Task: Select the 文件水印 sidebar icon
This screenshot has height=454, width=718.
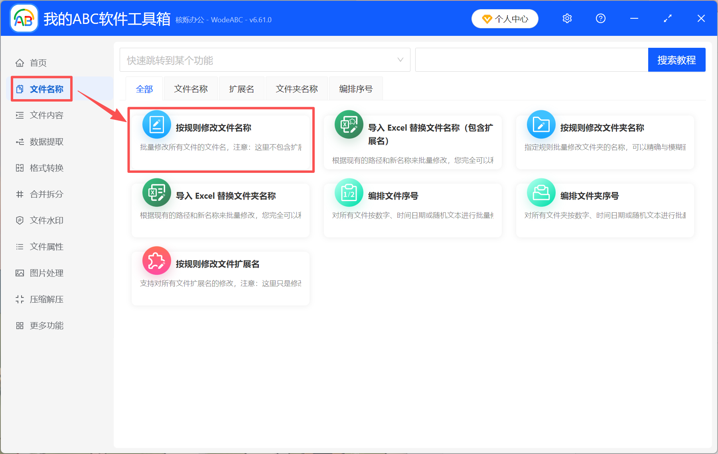Action: [x=20, y=220]
